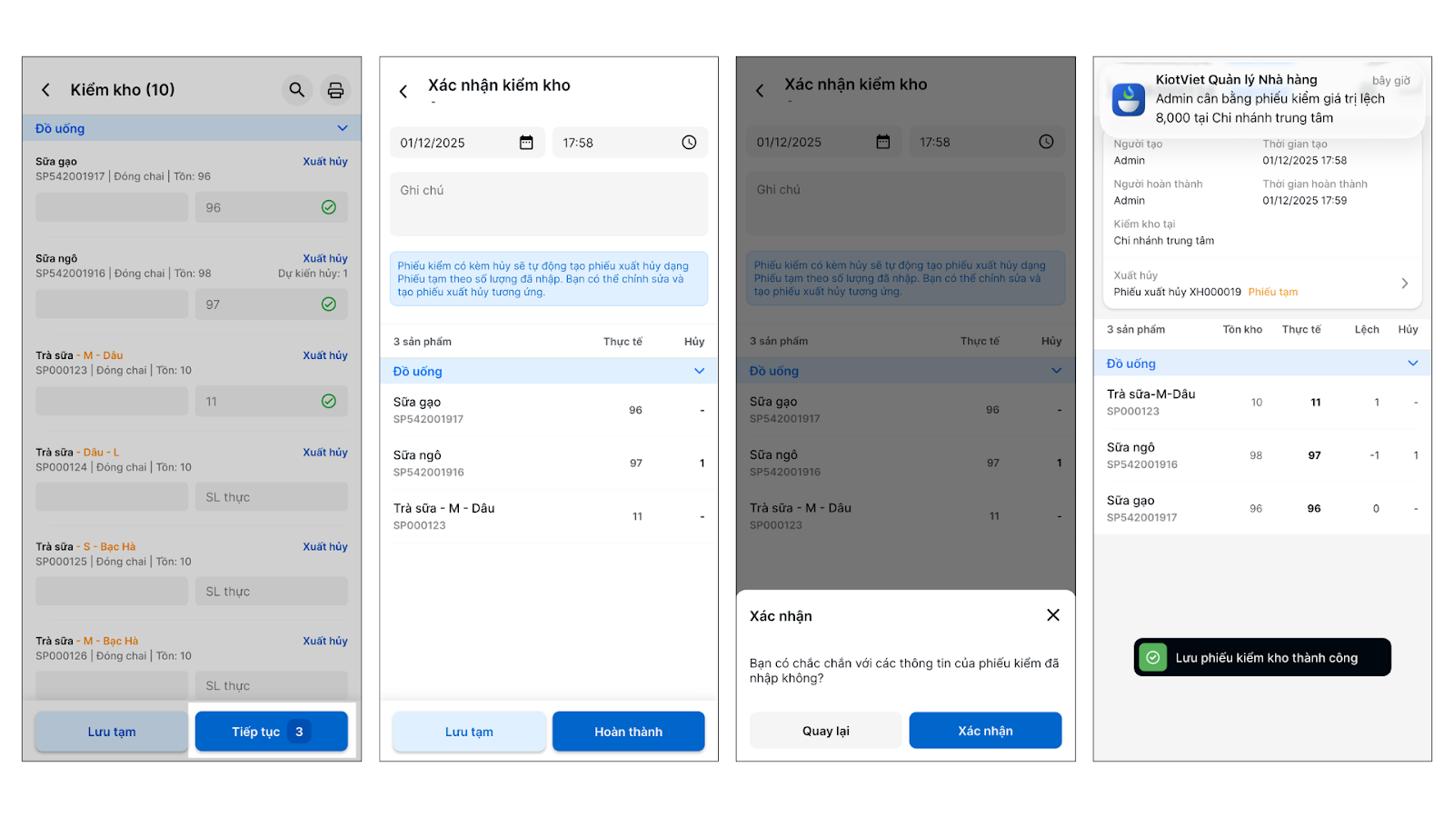Toggle green check for Sữa ngô quantity 97

pos(329,304)
